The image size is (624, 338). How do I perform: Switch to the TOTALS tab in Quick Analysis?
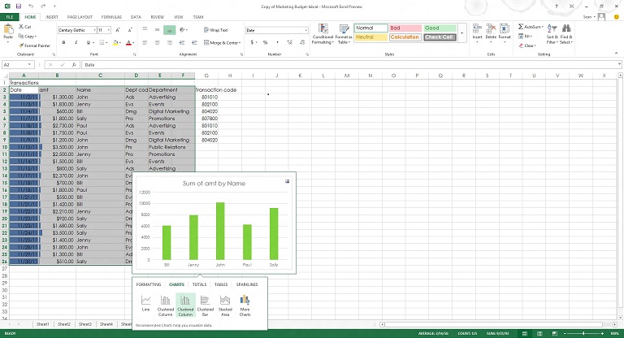(199, 284)
